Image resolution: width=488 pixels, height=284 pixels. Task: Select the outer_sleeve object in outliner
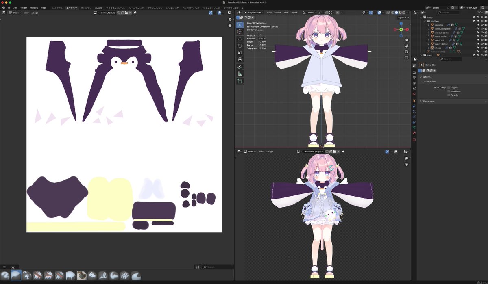point(441,44)
